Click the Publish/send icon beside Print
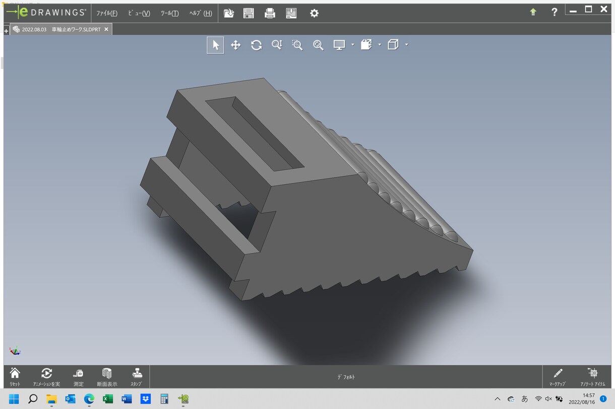The height and width of the screenshot is (409, 615). tap(291, 13)
